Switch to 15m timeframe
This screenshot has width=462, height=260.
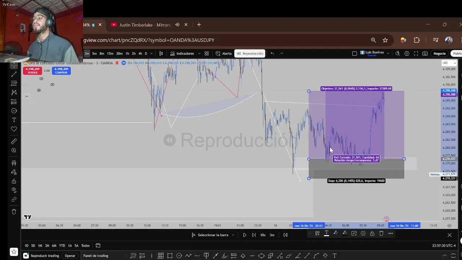tap(110, 53)
